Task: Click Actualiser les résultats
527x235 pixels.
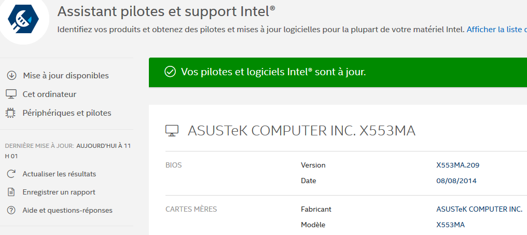Action: 59,174
